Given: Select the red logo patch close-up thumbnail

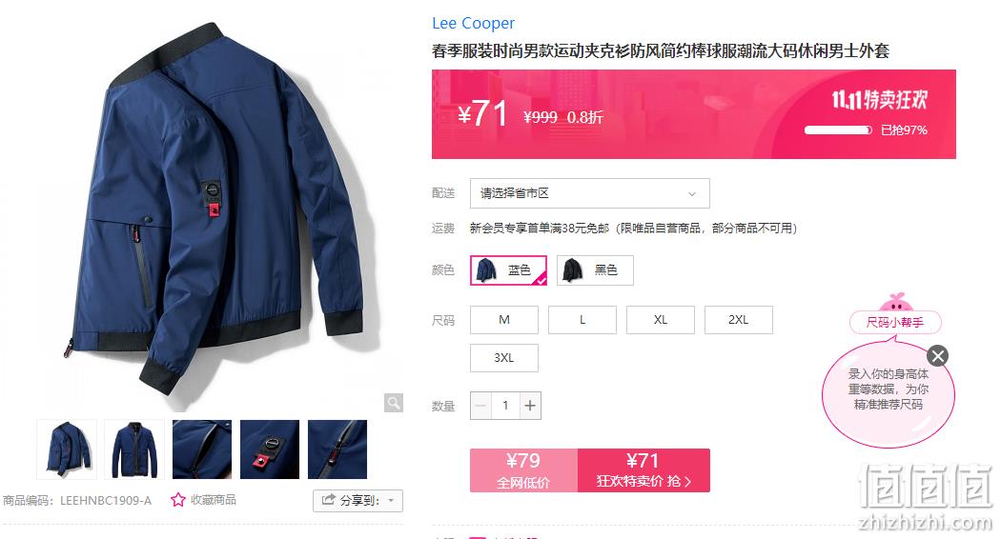Looking at the screenshot, I should (x=270, y=449).
